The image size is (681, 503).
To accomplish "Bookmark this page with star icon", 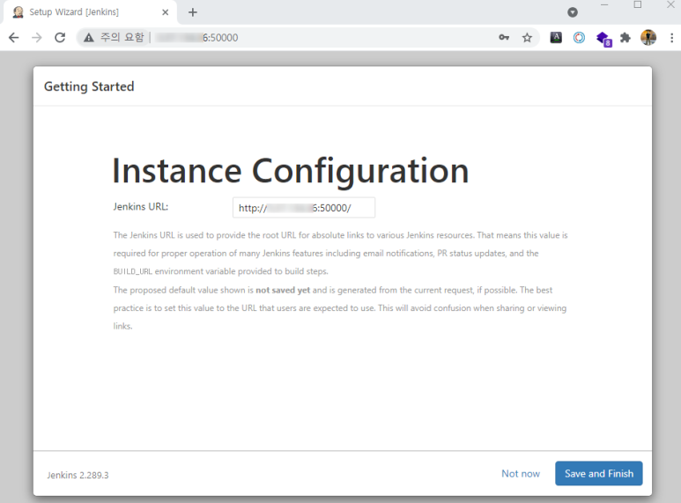I will (527, 38).
